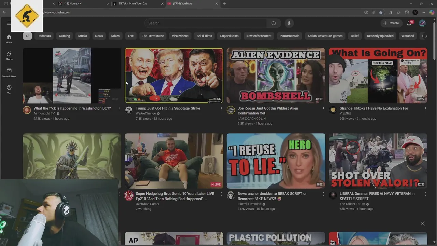Select the Mixes filter chip
Screen dimensions: 437x246
115,36
